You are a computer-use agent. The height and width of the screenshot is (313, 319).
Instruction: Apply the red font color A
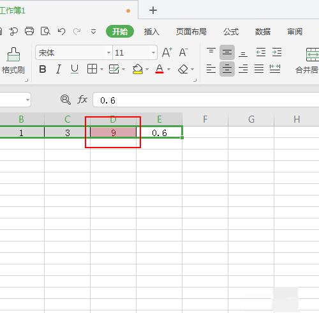point(159,69)
